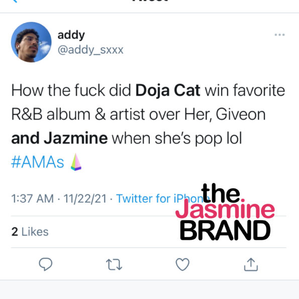Tap the 1:37 AM timestamp
Image resolution: width=299 pixels, height=299 pixels.
[33, 198]
